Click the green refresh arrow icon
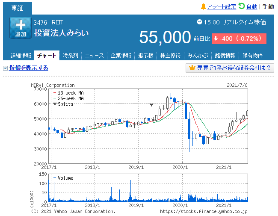 point(241,6)
